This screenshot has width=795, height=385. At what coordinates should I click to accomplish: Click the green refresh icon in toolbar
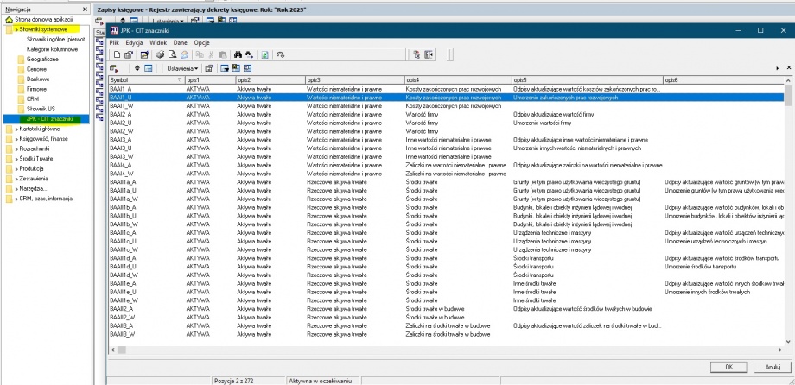[x=264, y=54]
